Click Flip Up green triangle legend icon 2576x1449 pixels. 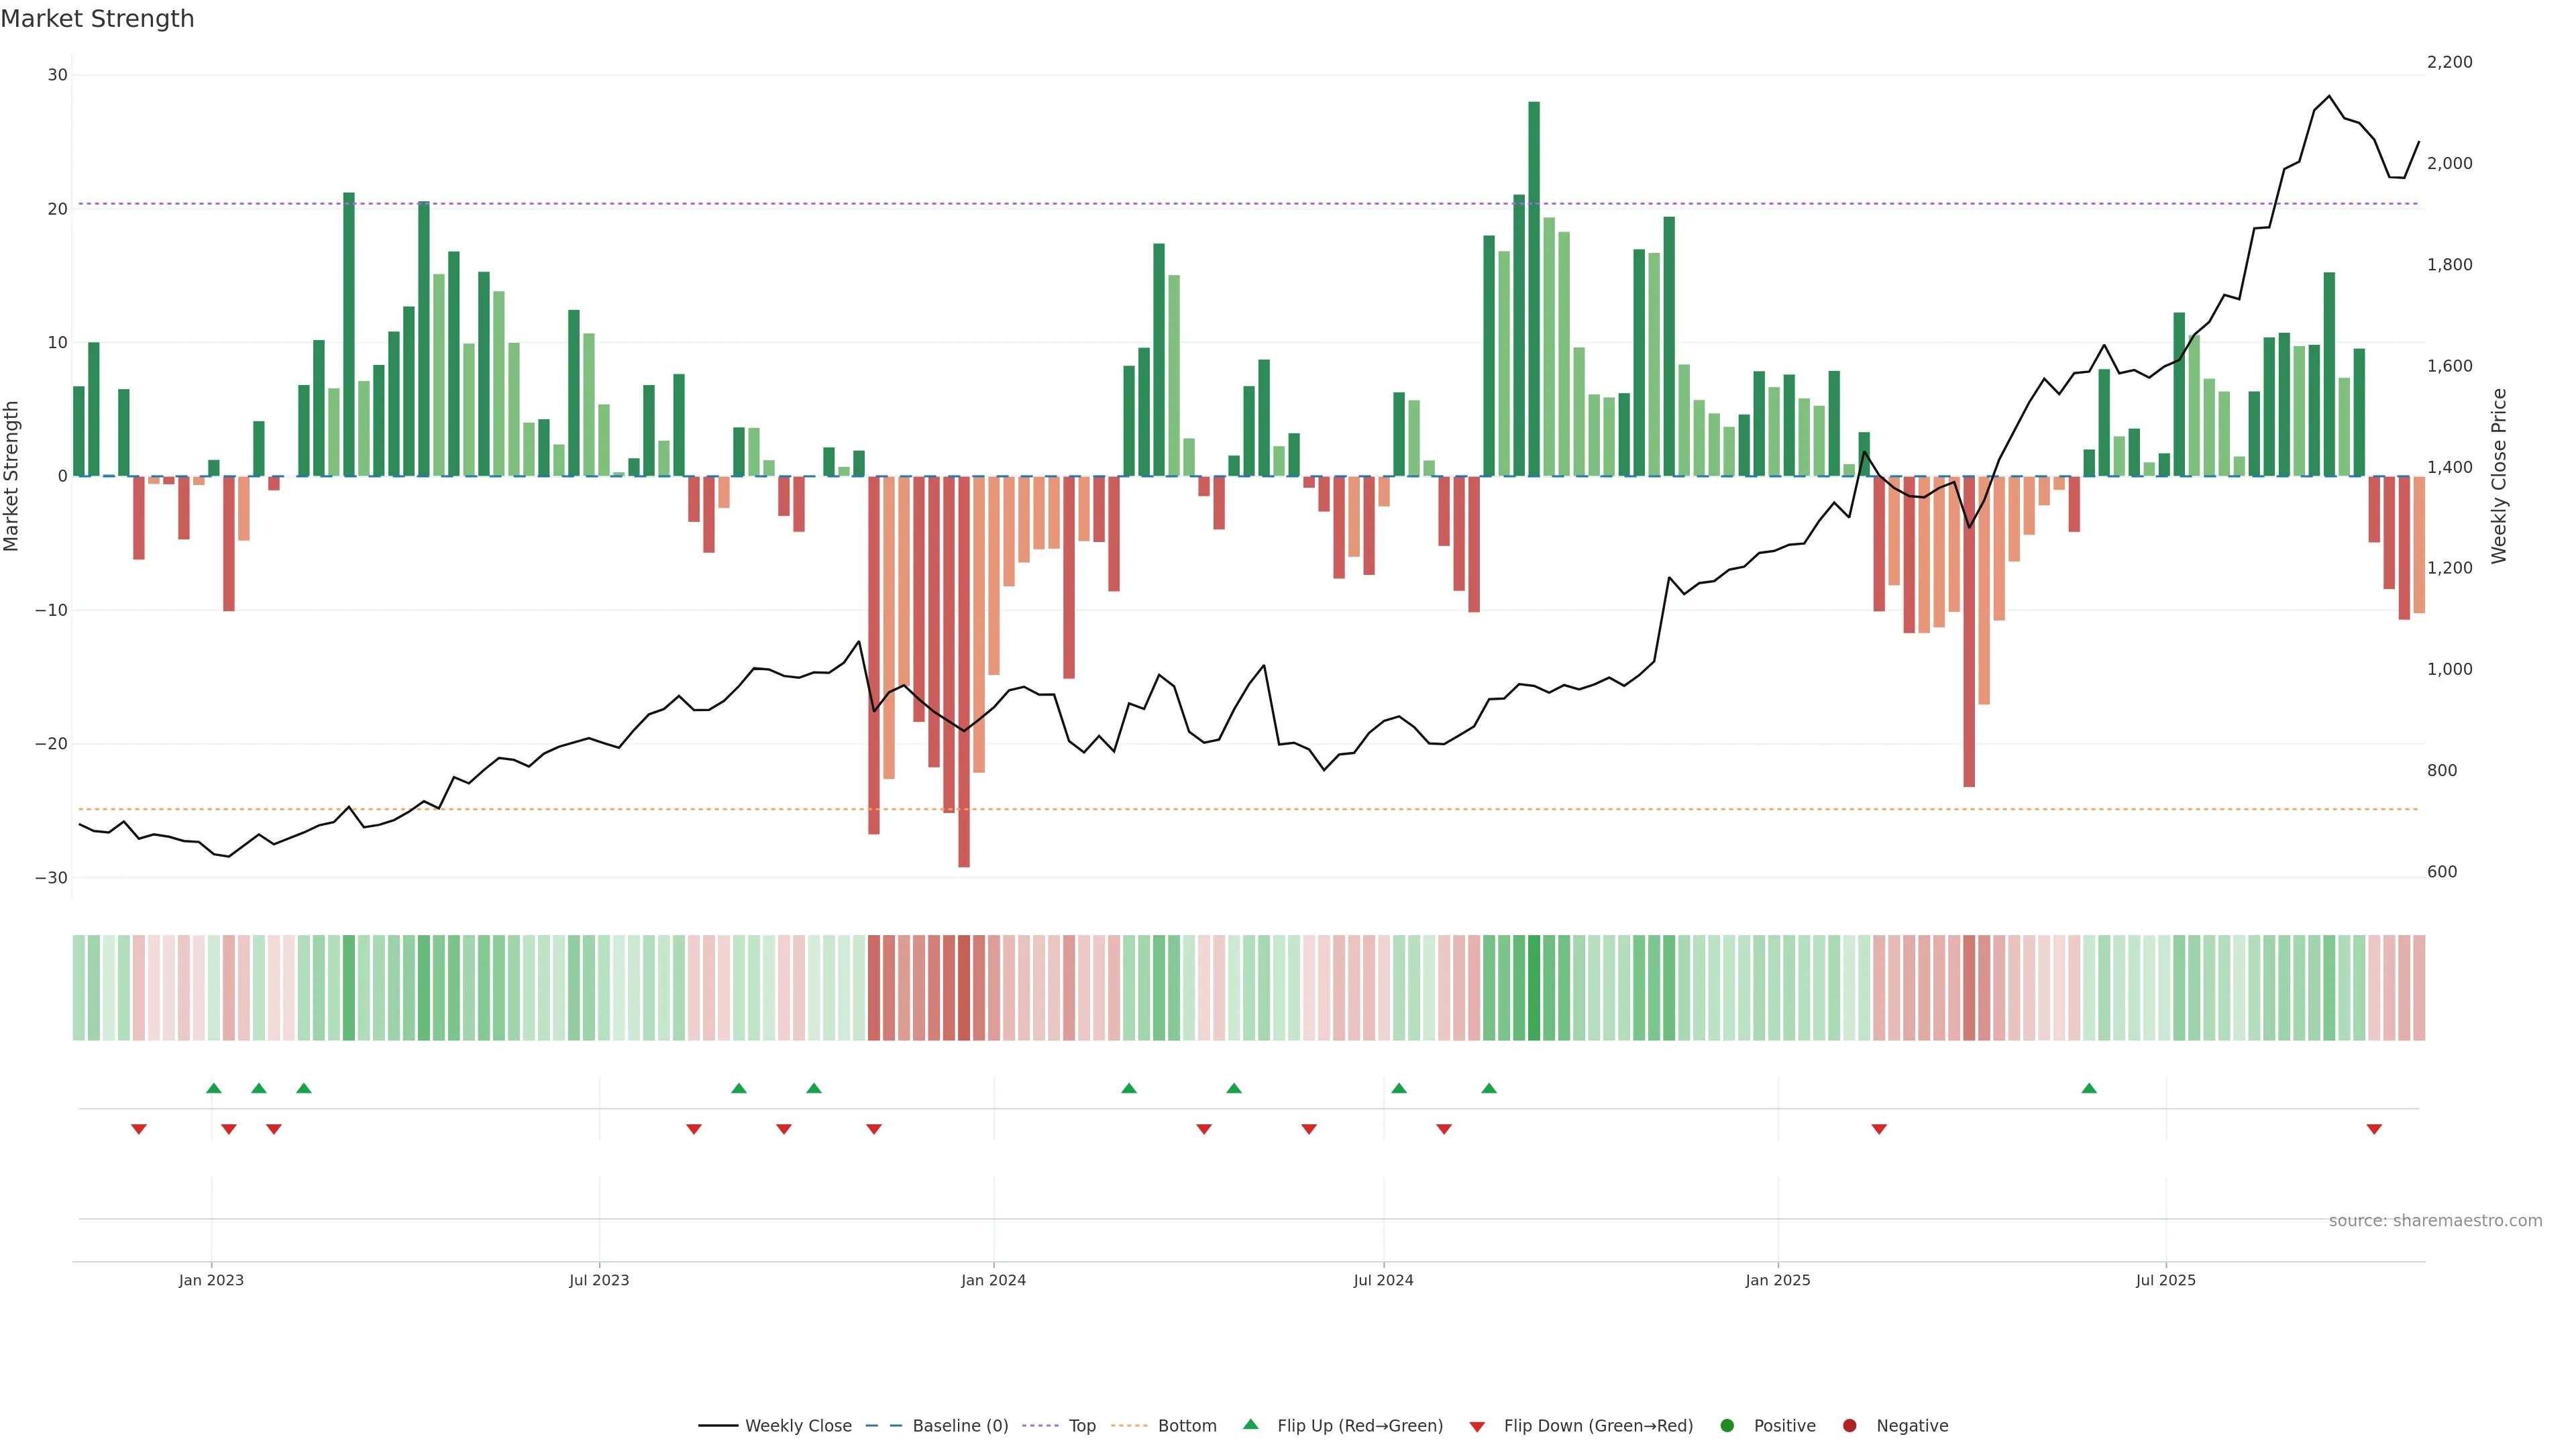(x=1250, y=1425)
